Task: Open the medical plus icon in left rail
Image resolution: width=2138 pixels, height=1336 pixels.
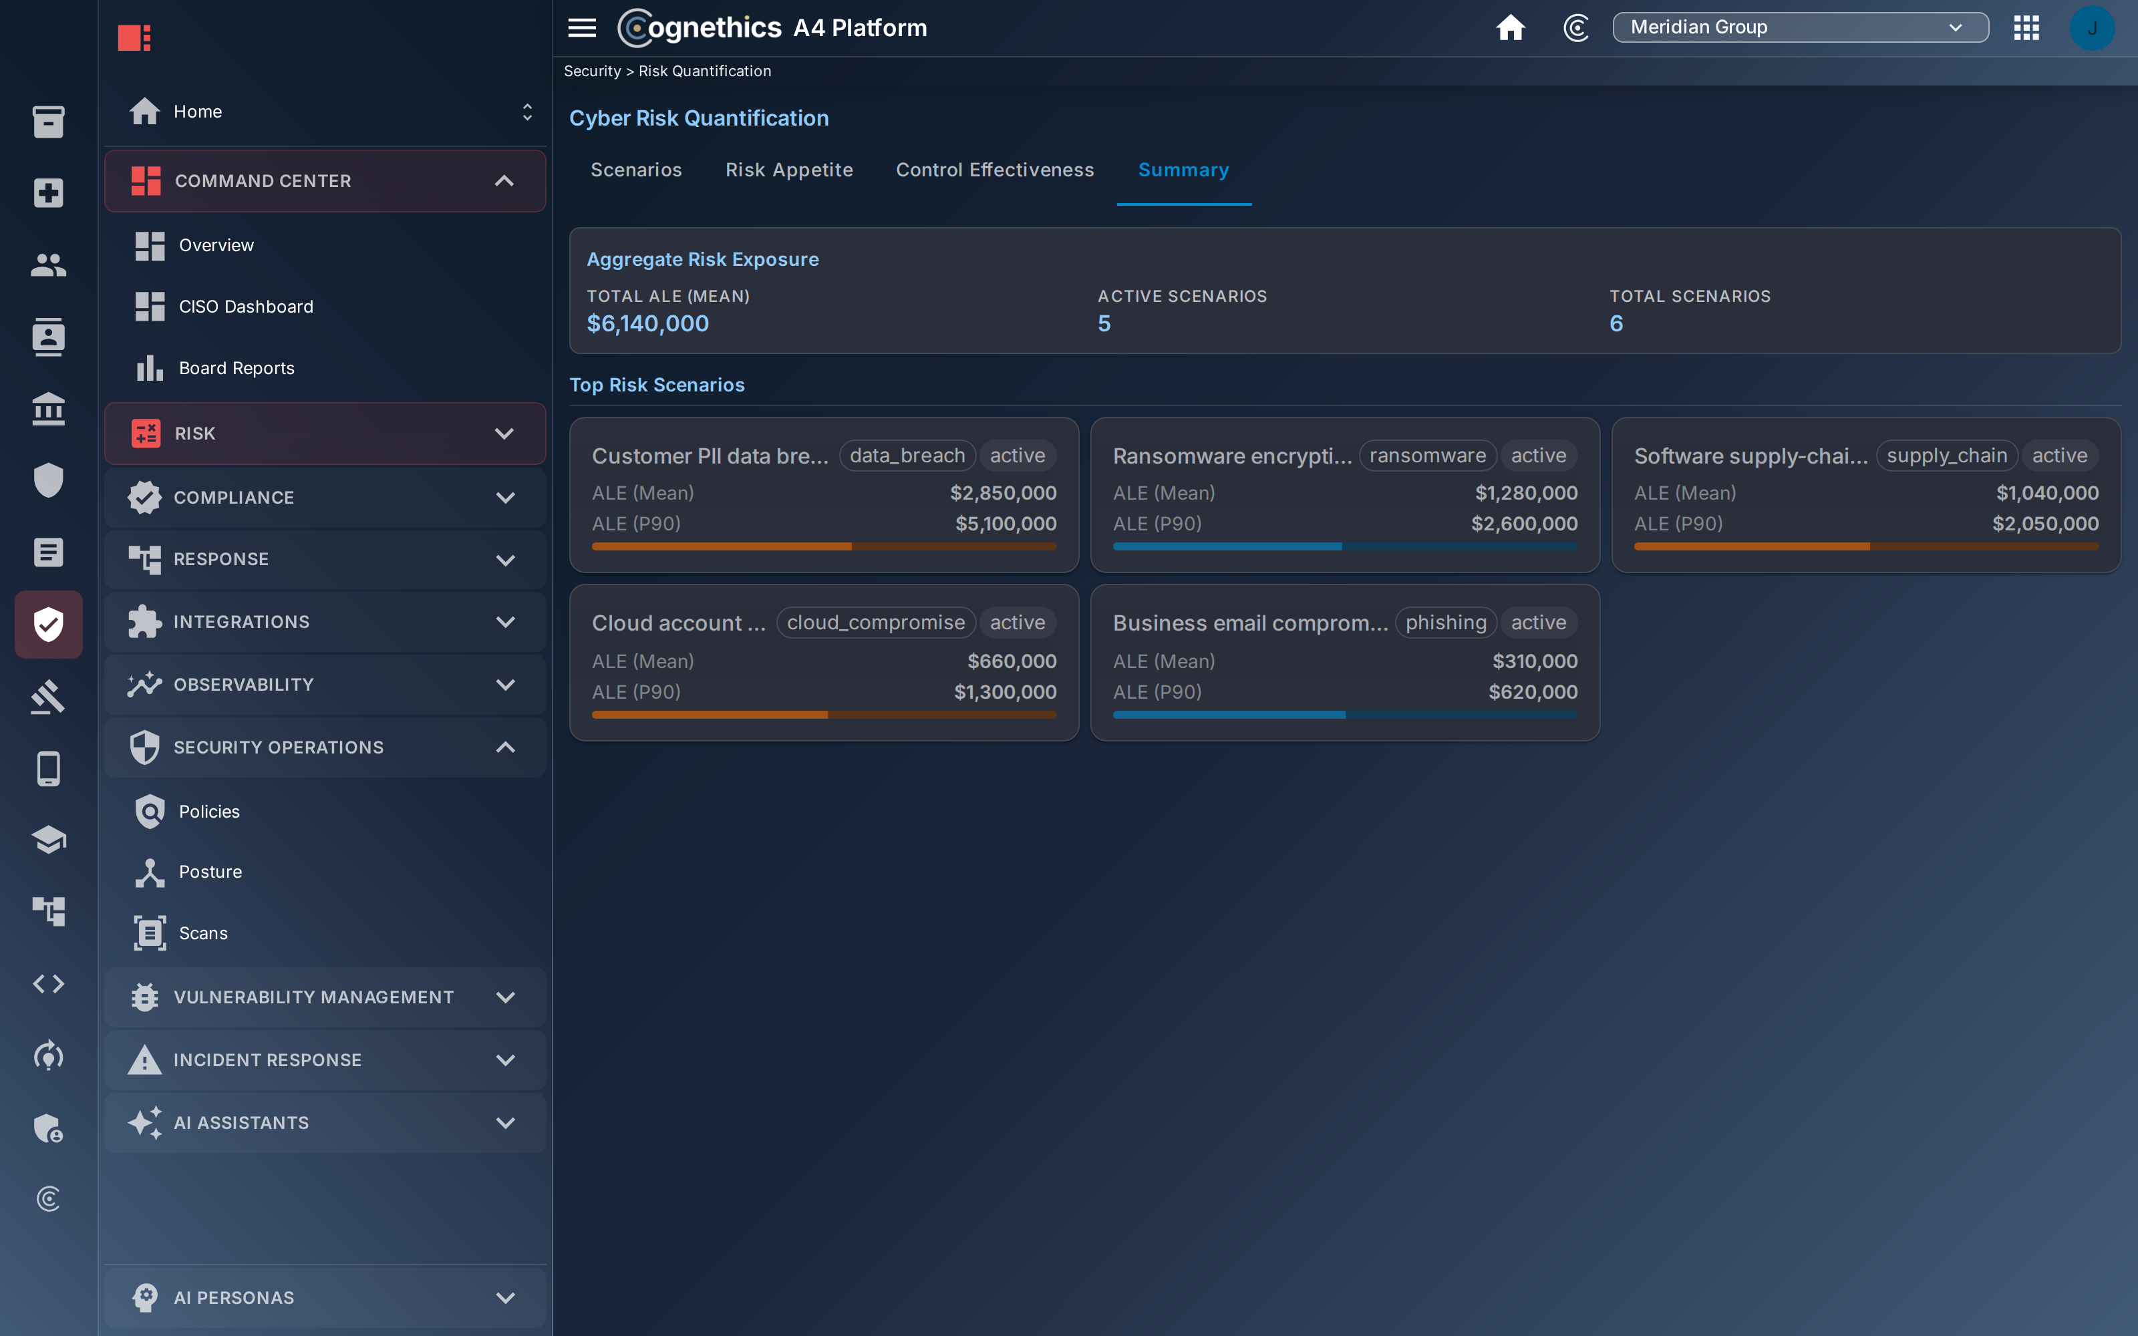Action: pos(49,192)
